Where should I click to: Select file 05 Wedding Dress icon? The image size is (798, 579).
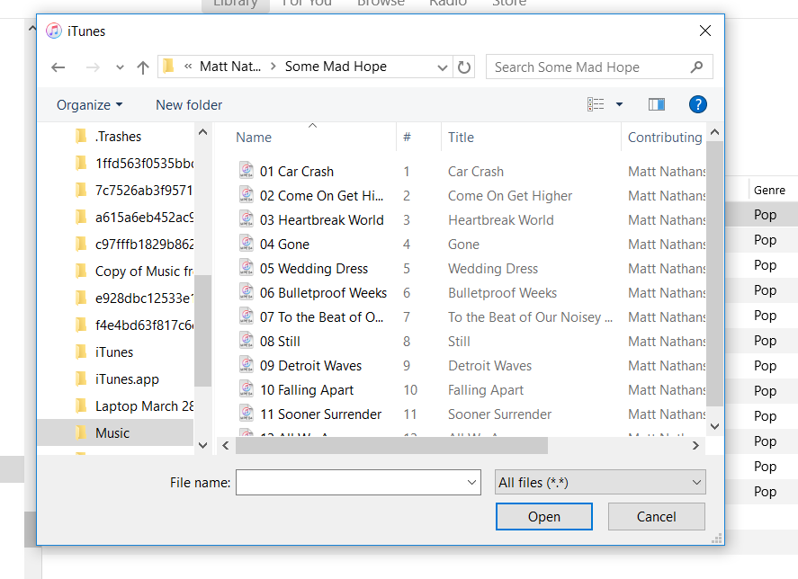[247, 267]
